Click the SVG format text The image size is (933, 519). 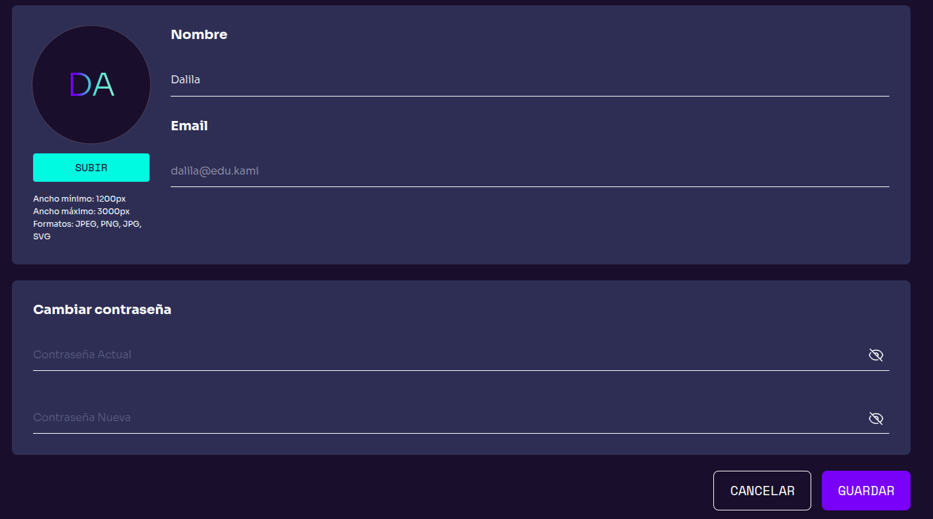42,237
